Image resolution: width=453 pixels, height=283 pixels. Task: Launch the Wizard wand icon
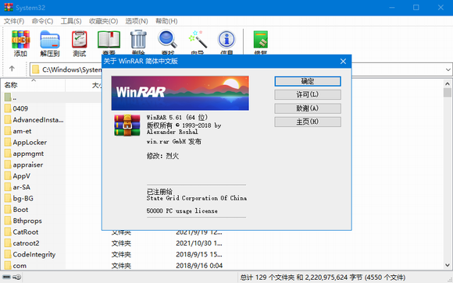click(198, 39)
